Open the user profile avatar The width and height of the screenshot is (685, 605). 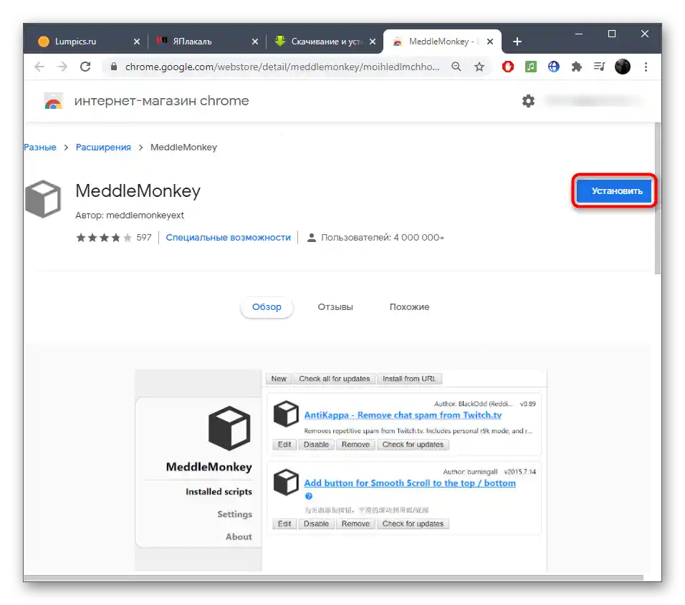[623, 67]
